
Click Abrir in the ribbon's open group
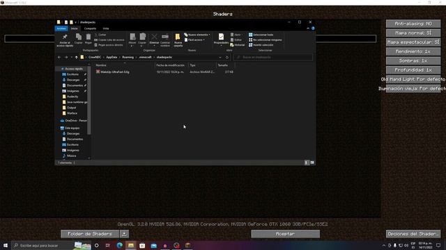coord(236,35)
